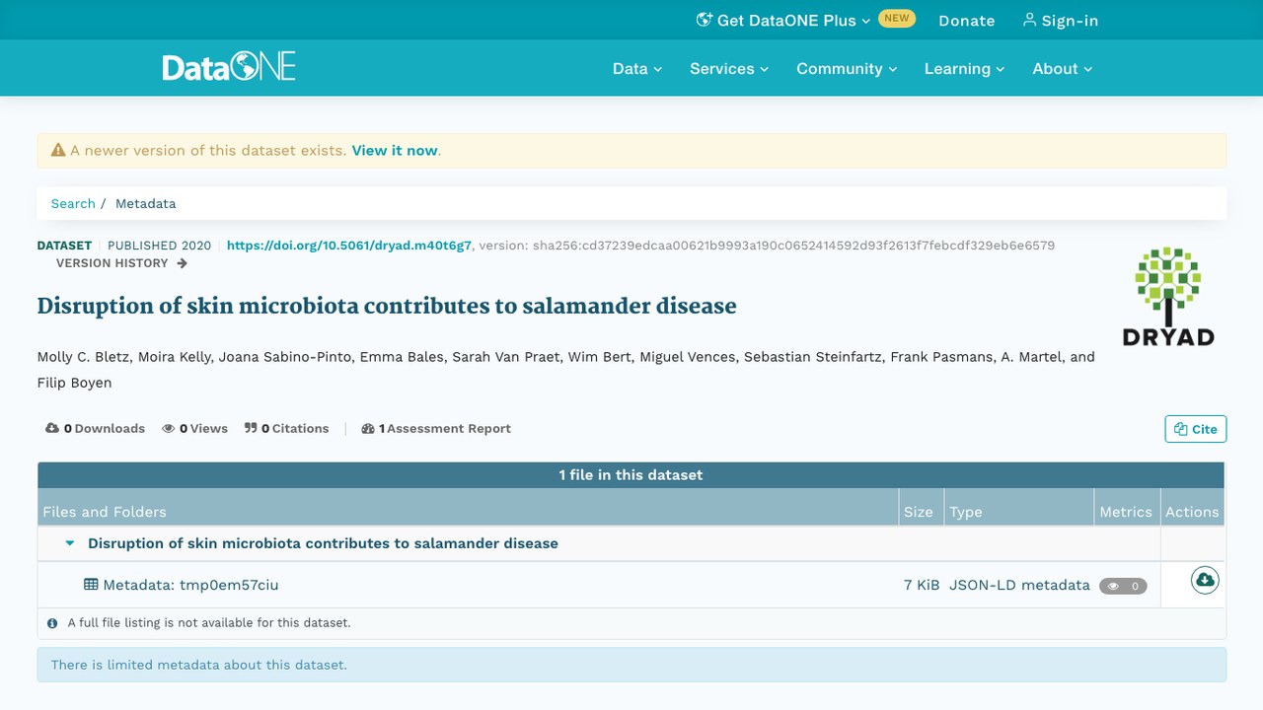Screen dimensions: 1263x710
Task: Expand the Learning menu
Action: tap(964, 68)
